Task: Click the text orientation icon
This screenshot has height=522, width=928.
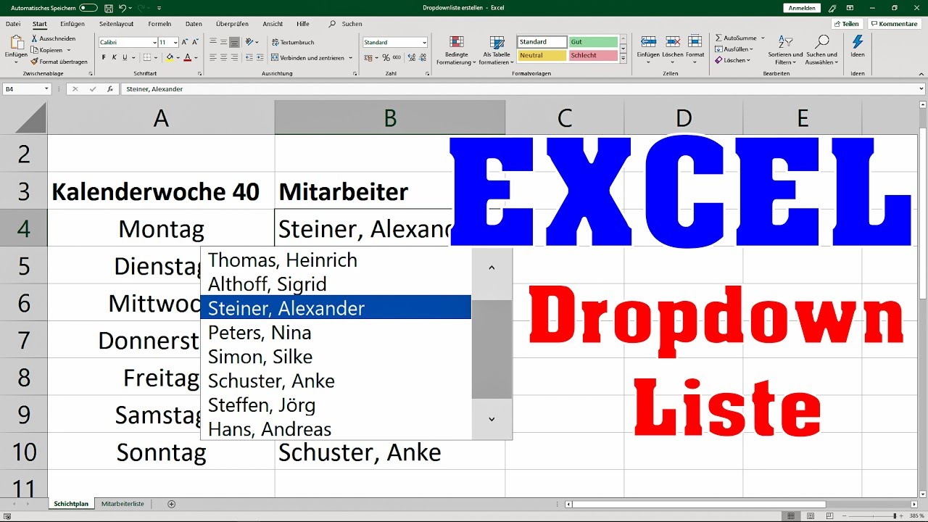Action: click(250, 43)
